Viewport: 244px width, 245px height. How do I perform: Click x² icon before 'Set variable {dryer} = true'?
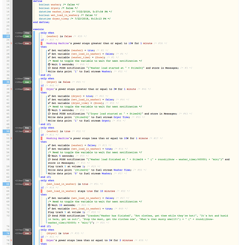pyautogui.click(x=49, y=96)
